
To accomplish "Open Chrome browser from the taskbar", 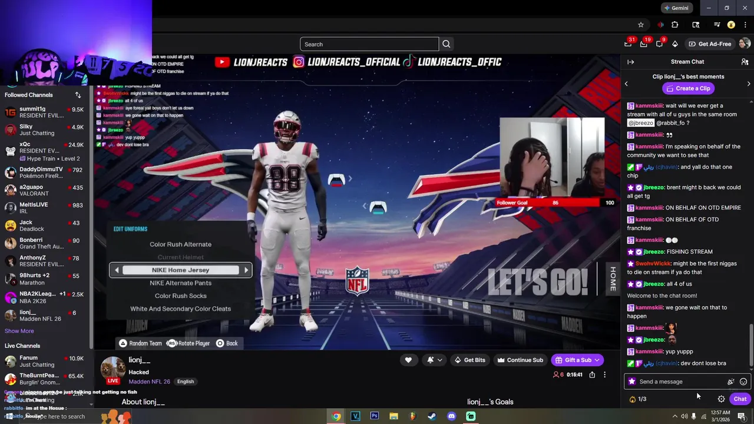I will point(336,416).
